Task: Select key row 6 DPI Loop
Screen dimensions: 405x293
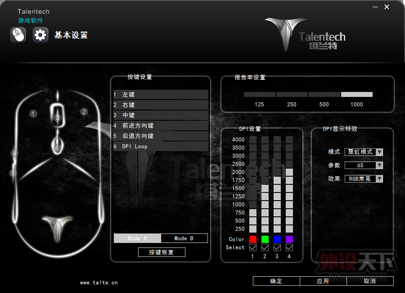Action: 161,146
